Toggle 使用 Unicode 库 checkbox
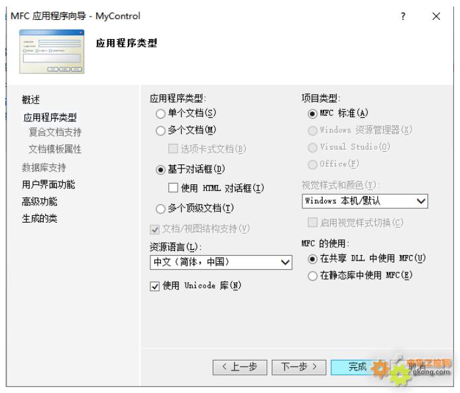 pyautogui.click(x=155, y=286)
